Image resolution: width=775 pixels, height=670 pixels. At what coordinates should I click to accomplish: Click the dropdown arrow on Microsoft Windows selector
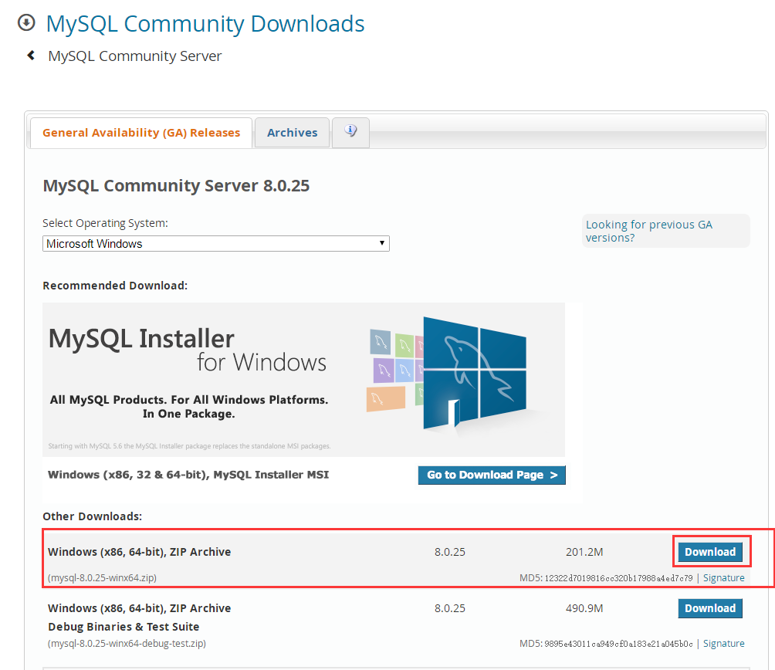coord(381,243)
